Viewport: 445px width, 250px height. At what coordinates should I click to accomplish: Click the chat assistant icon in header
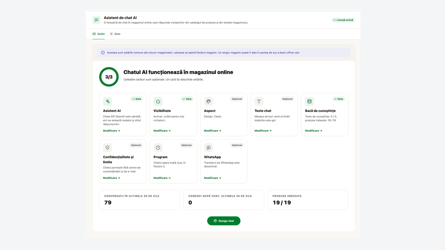(97, 20)
